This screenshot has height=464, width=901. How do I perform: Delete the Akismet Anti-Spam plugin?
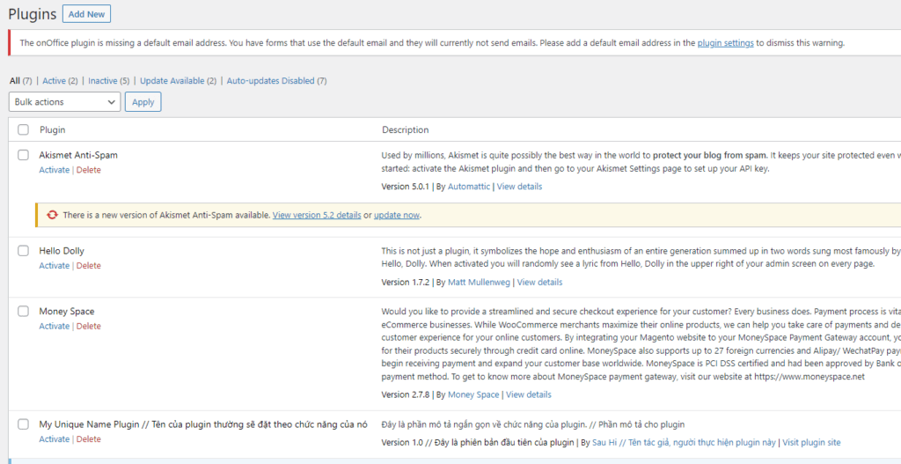coord(89,170)
